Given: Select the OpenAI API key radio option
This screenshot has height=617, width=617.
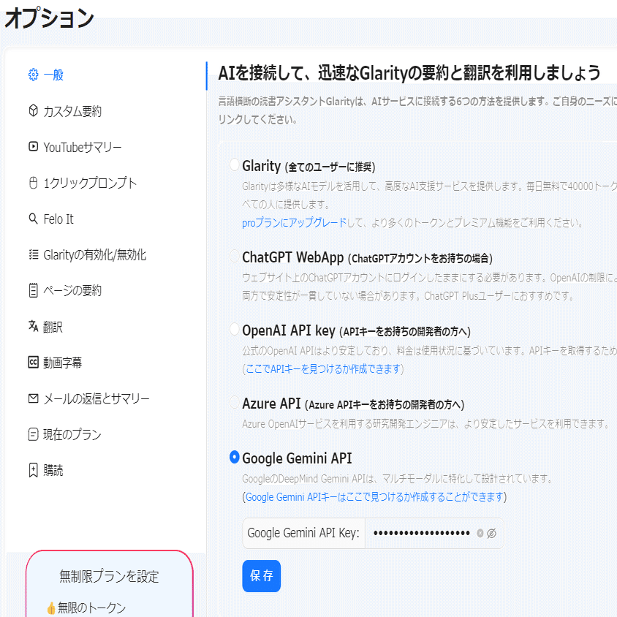Looking at the screenshot, I should point(235,329).
